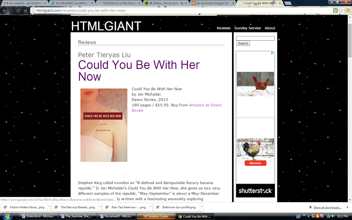Close the 'The Motions of the Human' tab

[x=139, y=3]
